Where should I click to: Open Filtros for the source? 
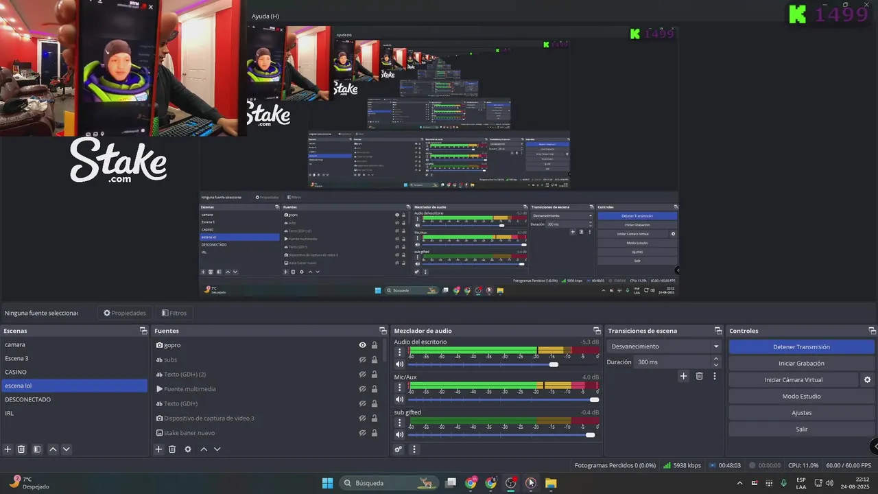pos(174,313)
